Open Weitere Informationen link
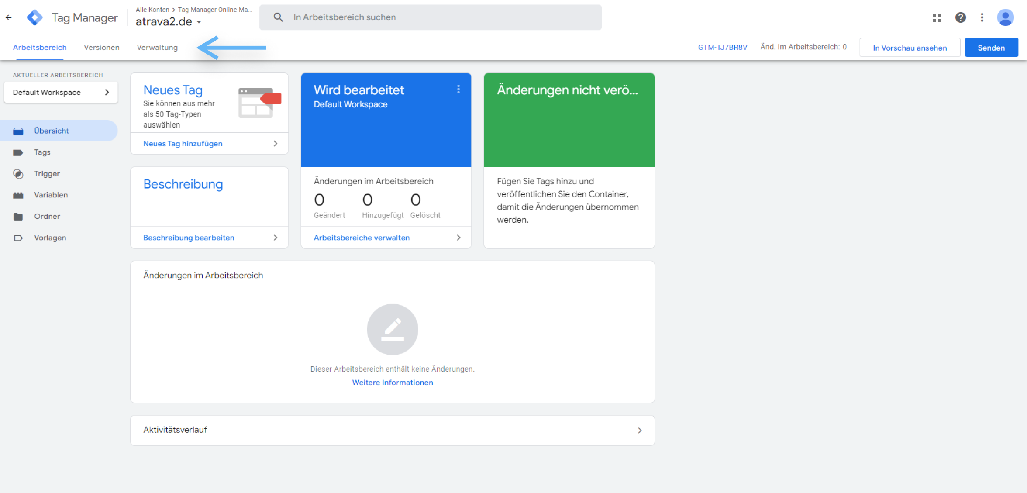 coord(392,382)
